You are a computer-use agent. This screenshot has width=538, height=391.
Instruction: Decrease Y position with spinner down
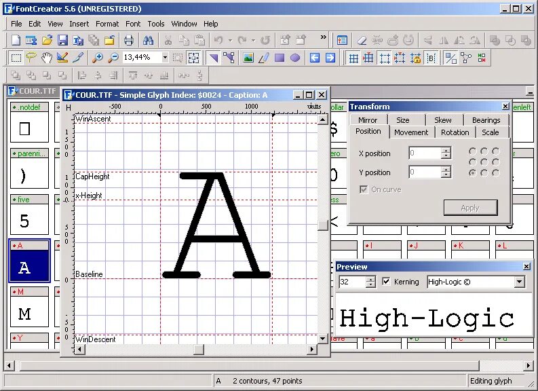pos(446,174)
